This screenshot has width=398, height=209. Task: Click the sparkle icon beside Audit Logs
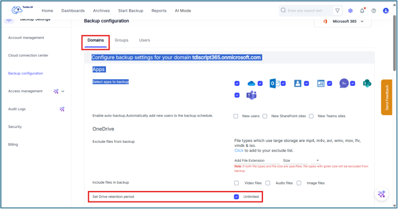[62, 109]
